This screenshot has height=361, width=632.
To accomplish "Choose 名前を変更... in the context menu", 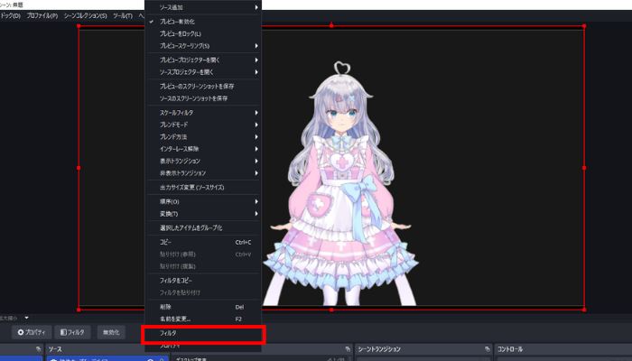I will 203,319.
